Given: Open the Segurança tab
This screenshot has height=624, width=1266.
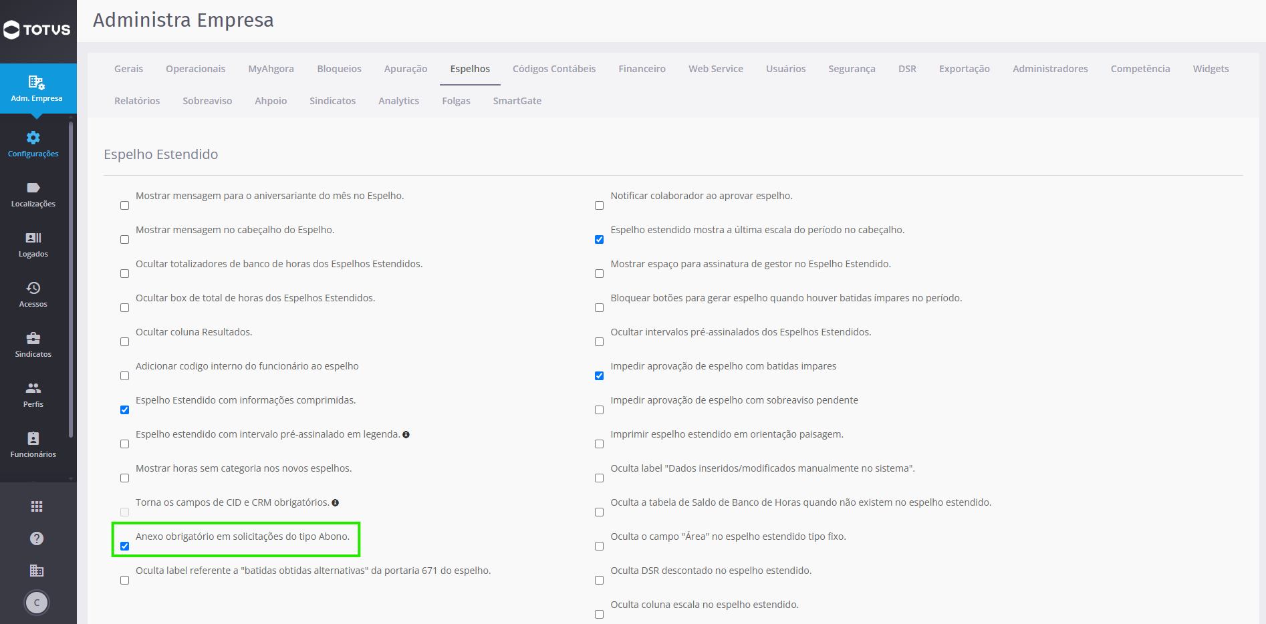Looking at the screenshot, I should pos(851,69).
